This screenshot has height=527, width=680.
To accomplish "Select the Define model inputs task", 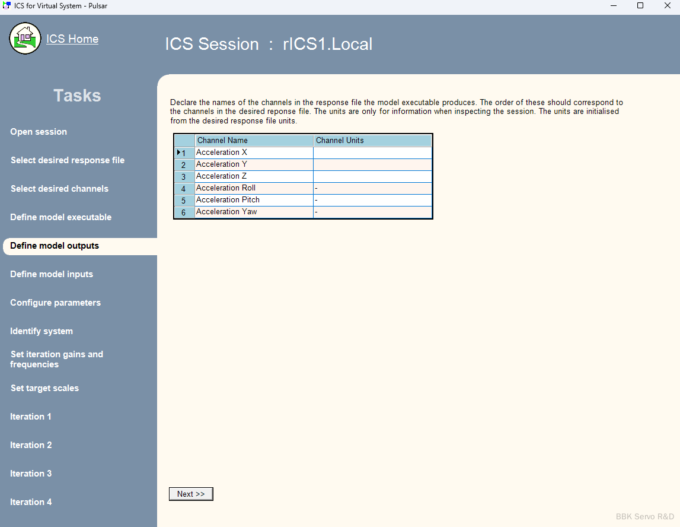I will (52, 274).
